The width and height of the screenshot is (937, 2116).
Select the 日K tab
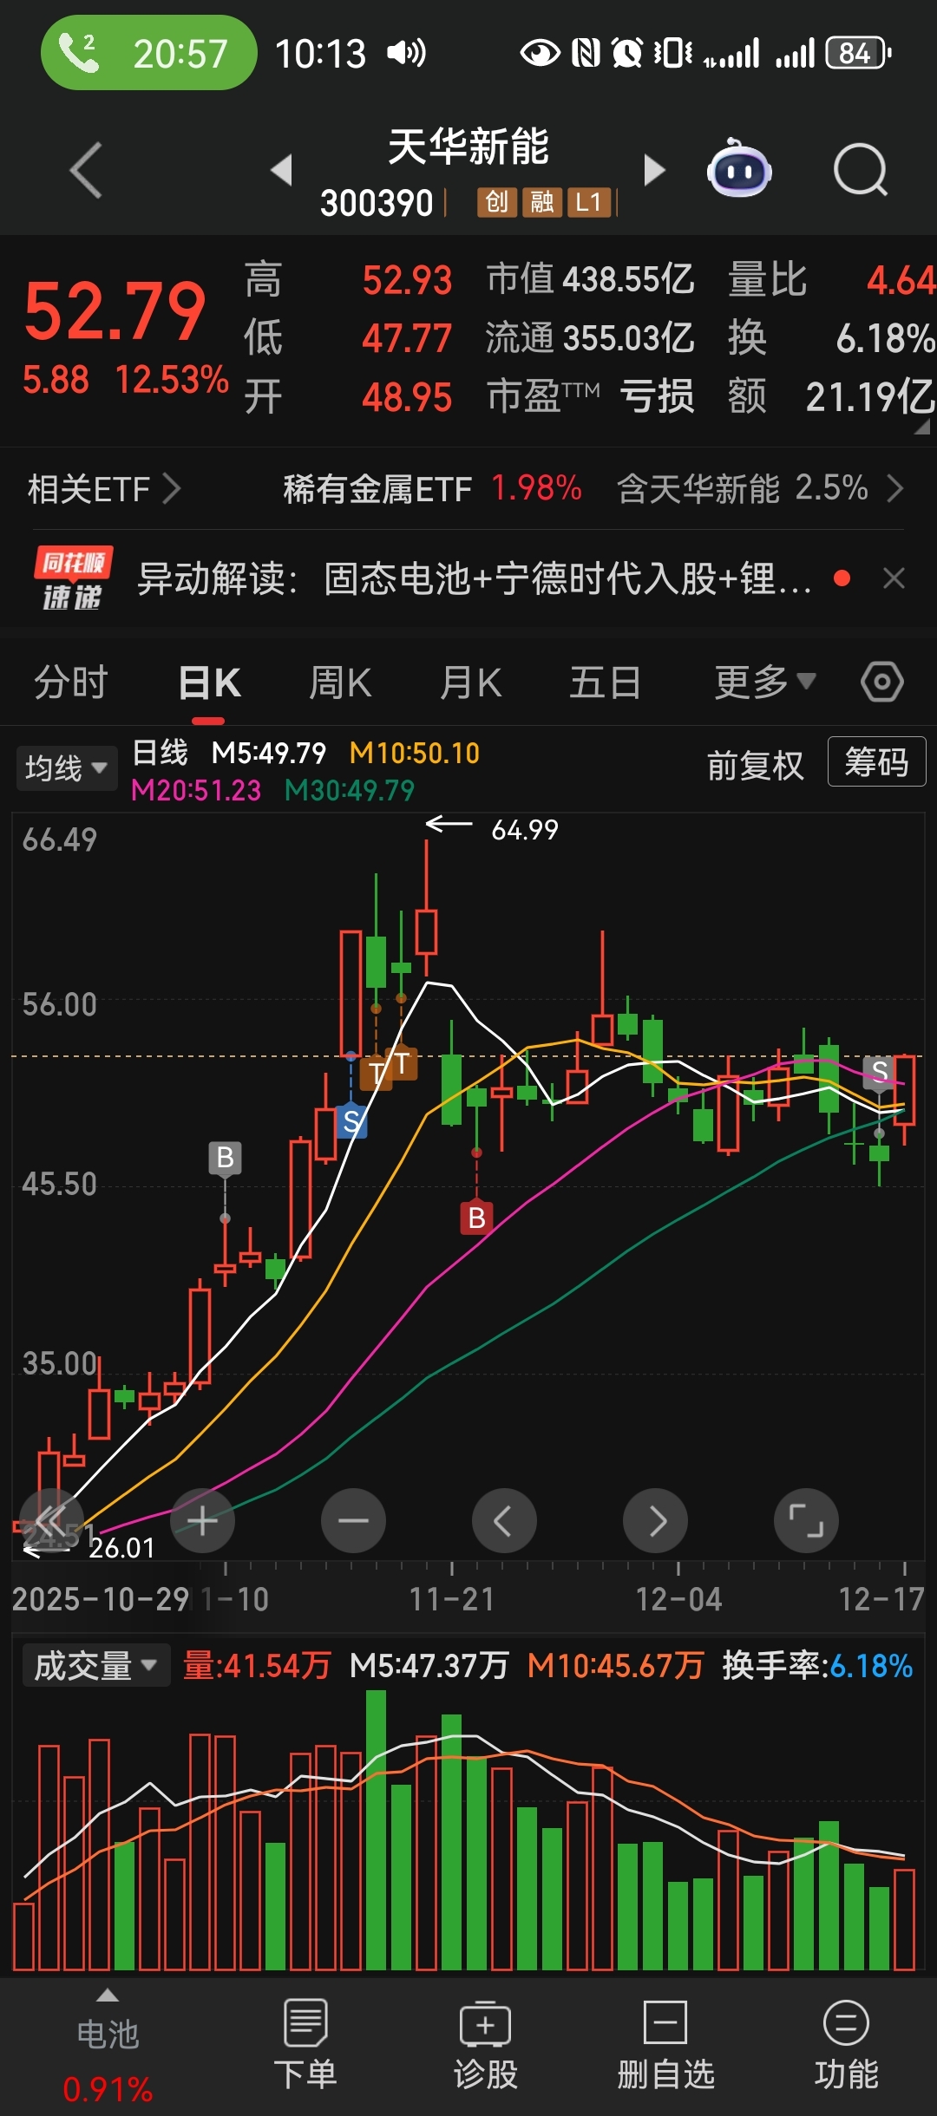tap(209, 682)
